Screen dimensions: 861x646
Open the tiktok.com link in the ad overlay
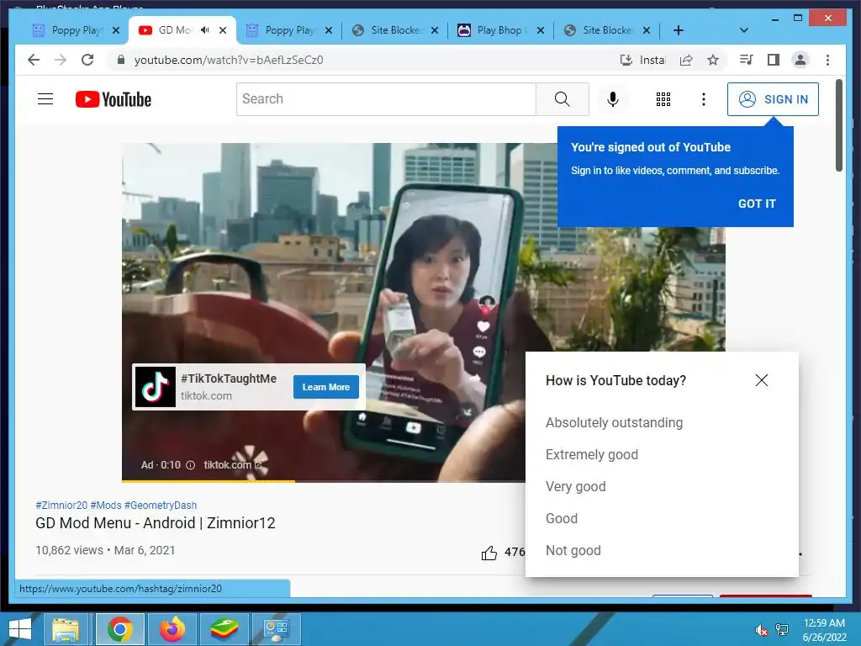click(232, 465)
